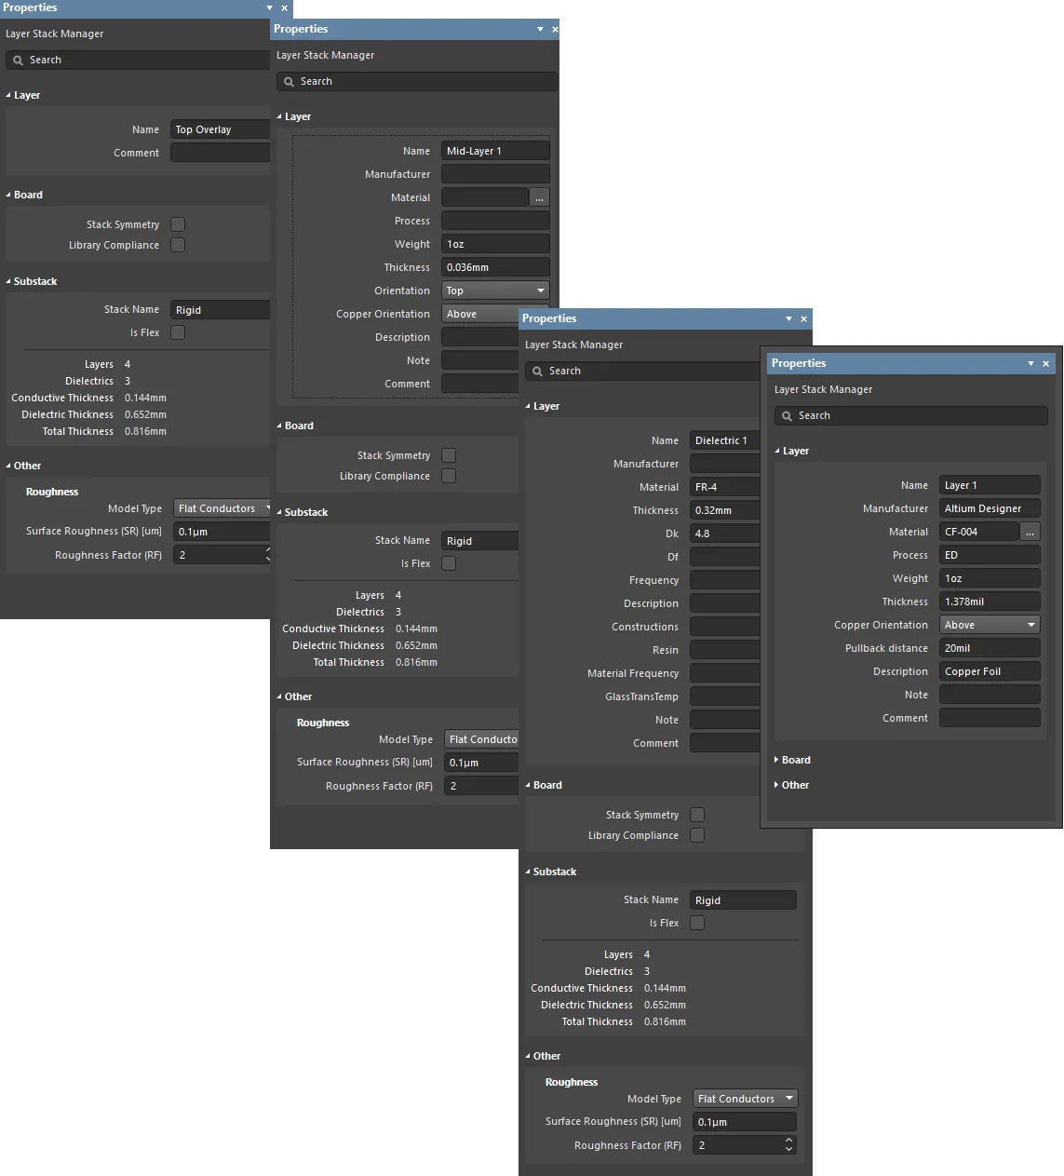Enable Stack Symmetry in Mid-Layer 1 panel

(x=449, y=455)
